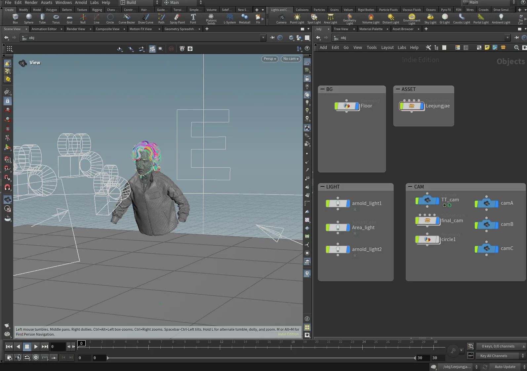Image resolution: width=527 pixels, height=371 pixels.
Task: Open the Persp viewport dropdown
Action: point(270,59)
